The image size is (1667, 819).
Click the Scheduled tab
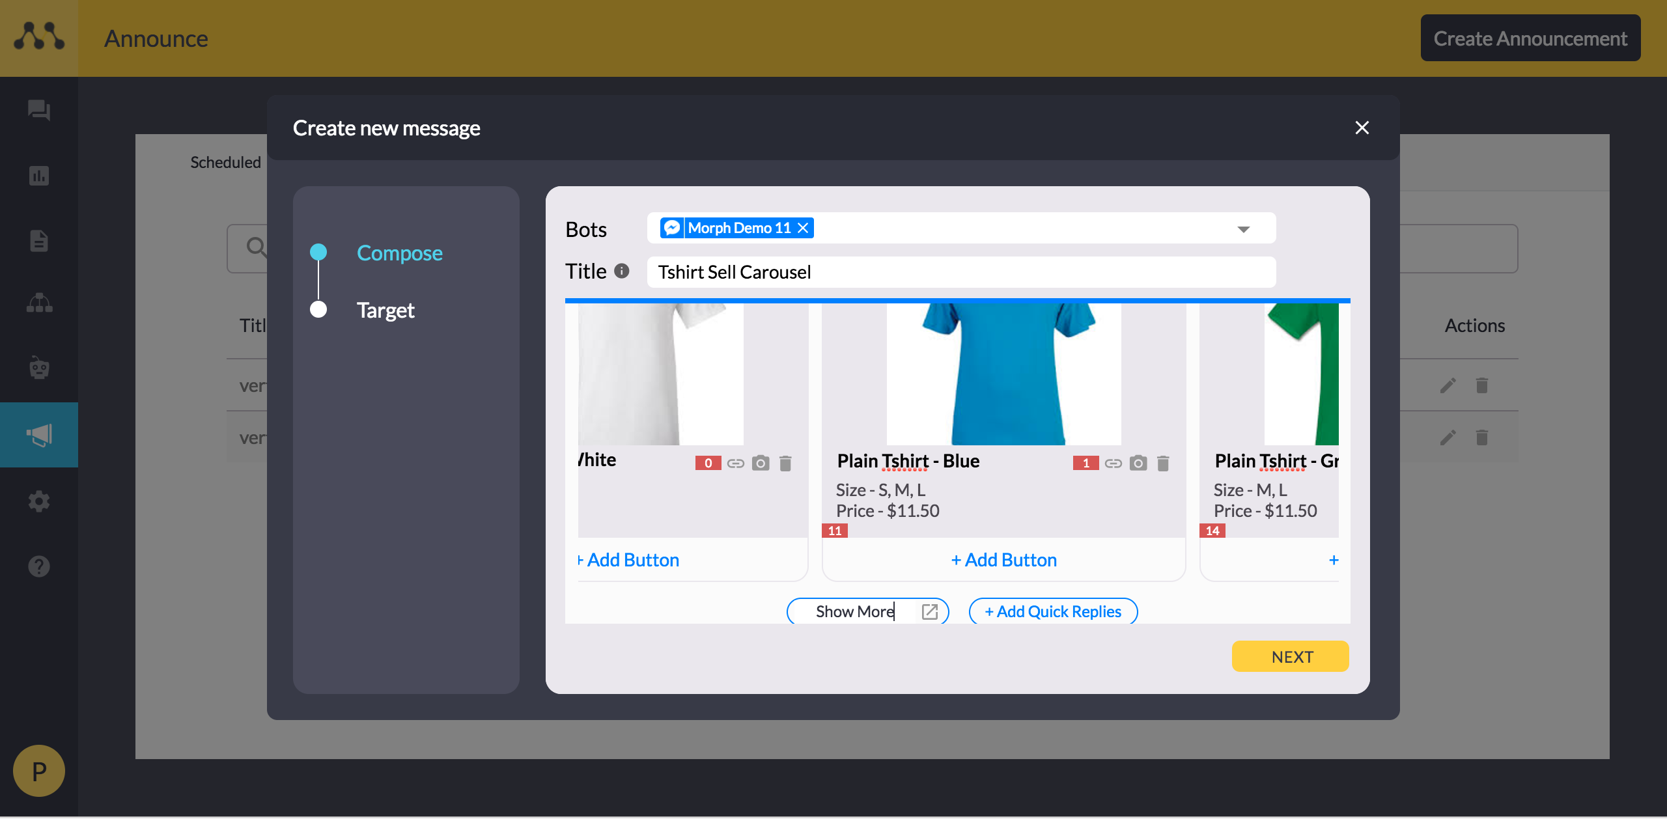coord(225,162)
